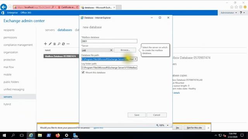Edit the selected database with the pencil icon
Viewport: 248px width, 139px height.
50,44
